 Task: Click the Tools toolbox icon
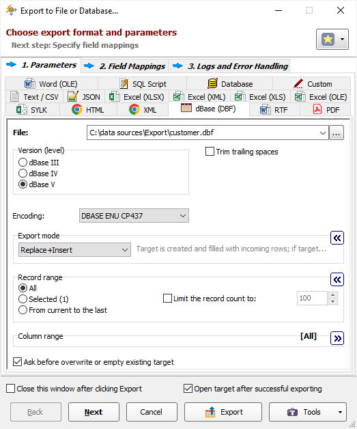pyautogui.click(x=292, y=412)
